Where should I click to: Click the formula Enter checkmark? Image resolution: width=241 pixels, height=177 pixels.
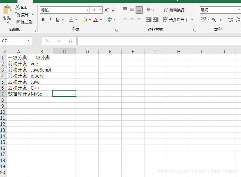(59, 41)
